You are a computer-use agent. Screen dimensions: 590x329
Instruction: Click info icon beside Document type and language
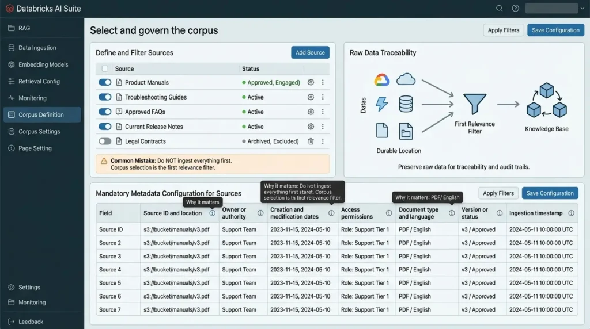coord(452,213)
